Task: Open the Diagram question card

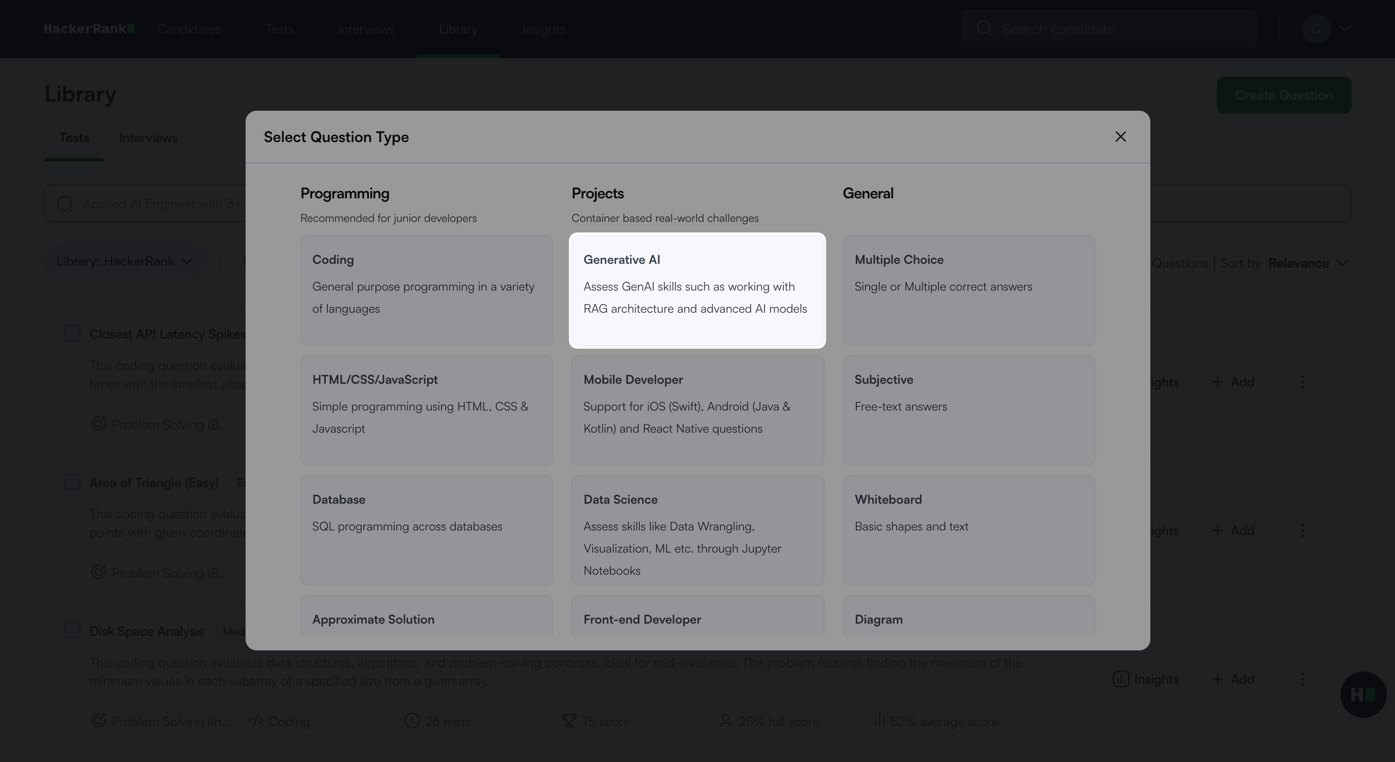Action: pos(969,616)
